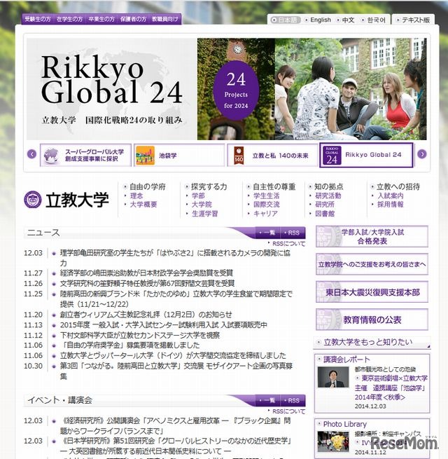
Task: Open the 学部 link
Action: click(198, 196)
